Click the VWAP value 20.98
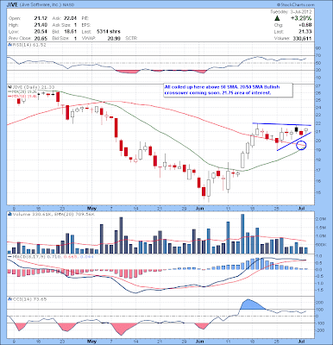The height and width of the screenshot is (345, 333). [x=115, y=38]
